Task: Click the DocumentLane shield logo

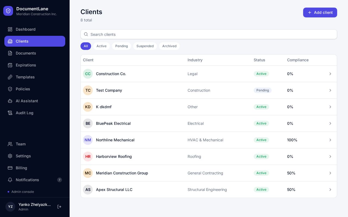Action: 8,11
